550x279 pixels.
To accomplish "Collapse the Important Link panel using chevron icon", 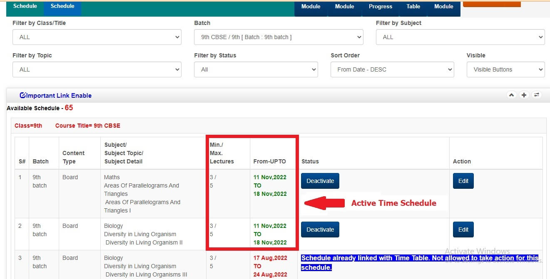I will coord(511,95).
